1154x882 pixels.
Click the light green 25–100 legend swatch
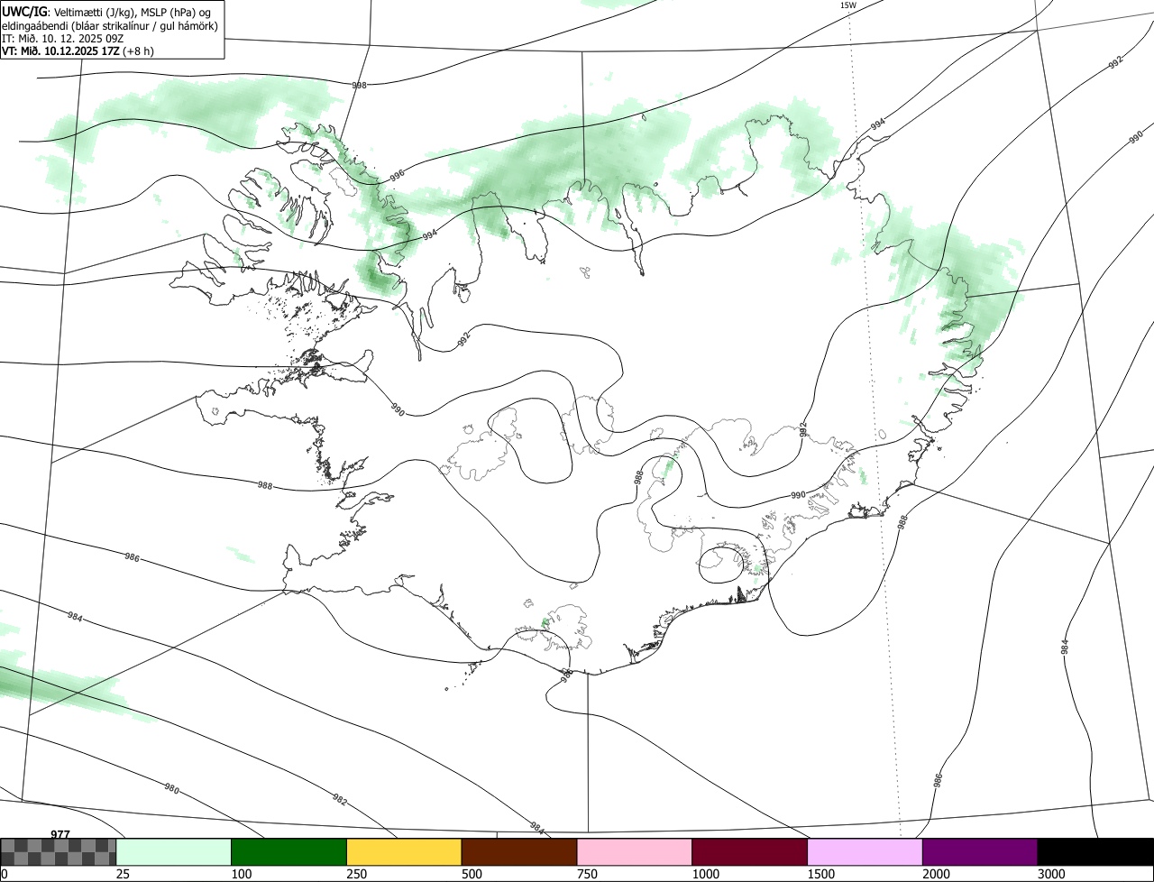(x=174, y=852)
